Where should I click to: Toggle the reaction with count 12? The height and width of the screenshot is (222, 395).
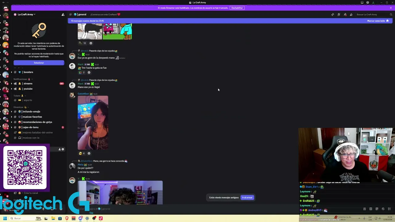82,43
